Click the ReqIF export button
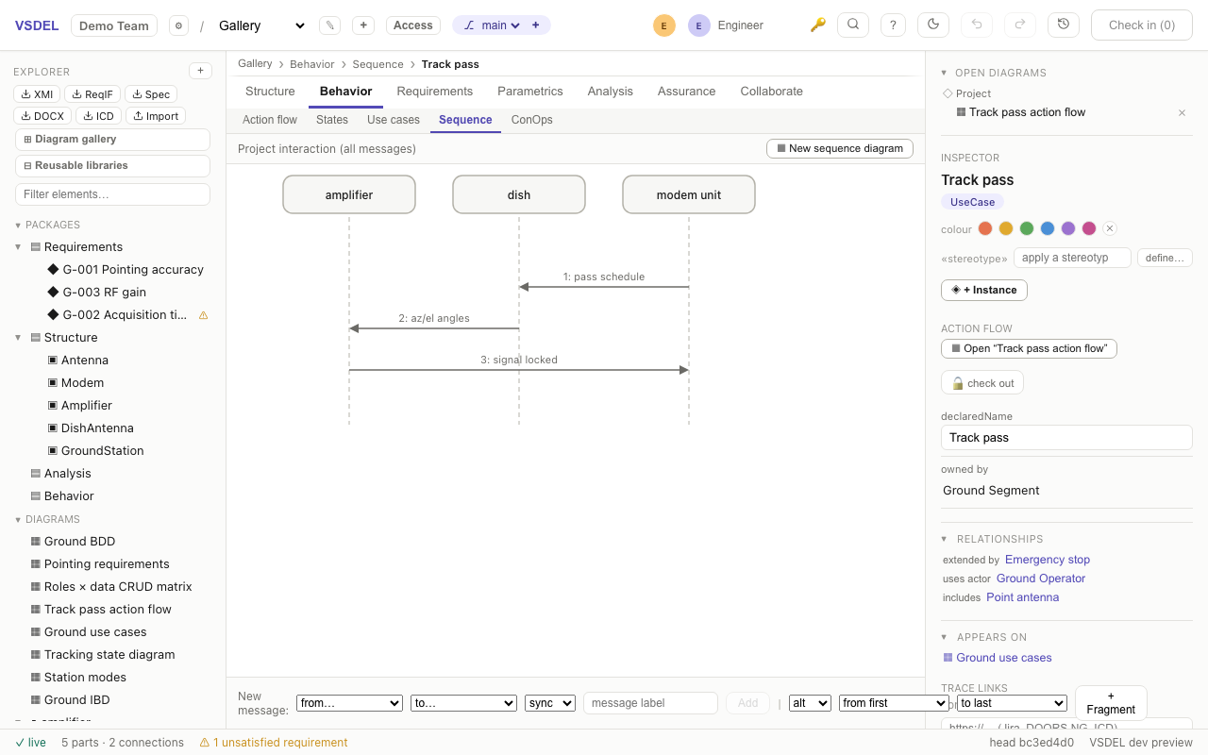The width and height of the screenshot is (1208, 755). click(x=92, y=94)
